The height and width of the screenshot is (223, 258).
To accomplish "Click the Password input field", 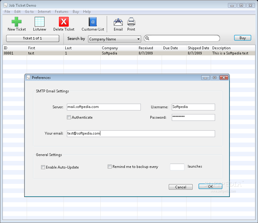I will (x=193, y=117).
